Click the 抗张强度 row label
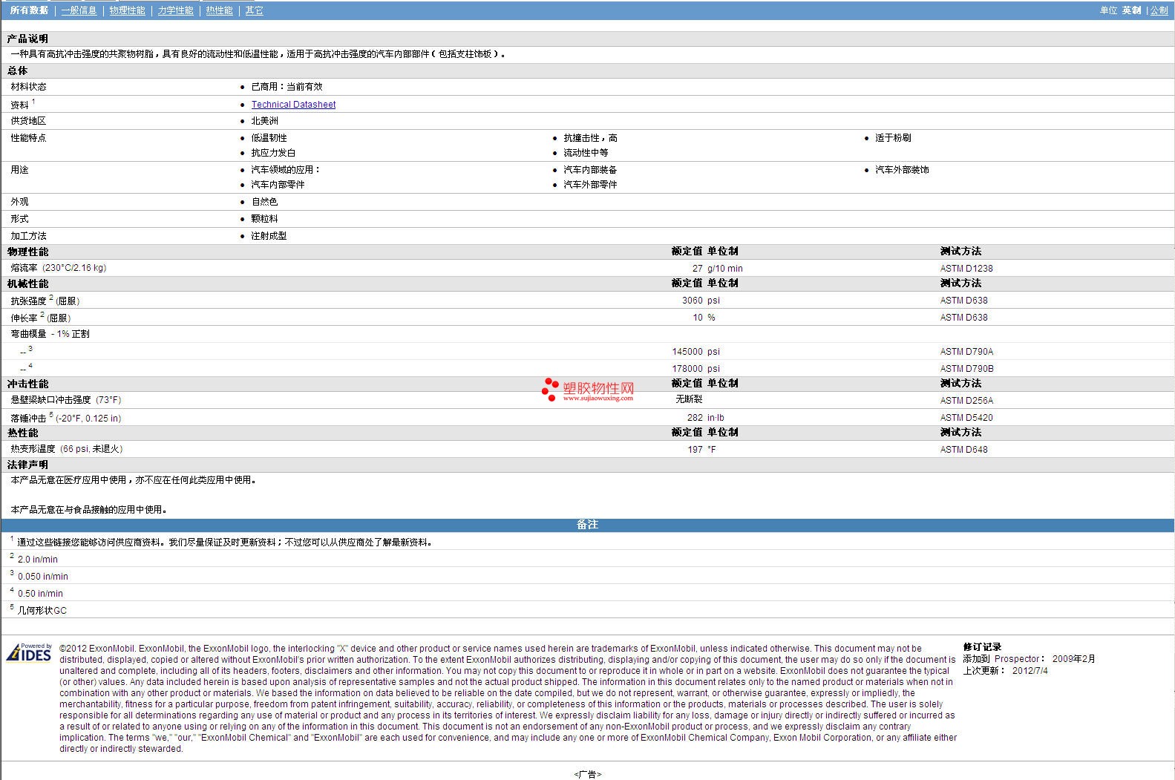This screenshot has height=780, width=1175. (45, 300)
